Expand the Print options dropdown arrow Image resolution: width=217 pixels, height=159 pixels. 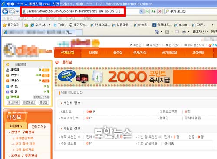pos(189,32)
